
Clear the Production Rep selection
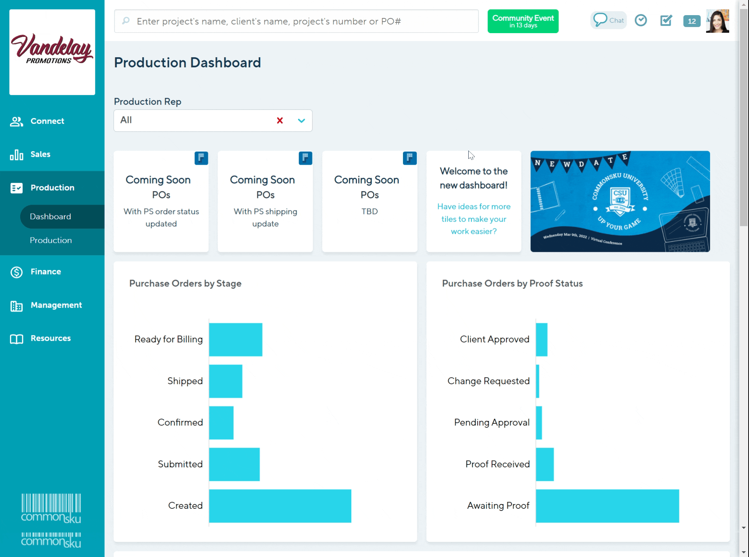point(280,121)
